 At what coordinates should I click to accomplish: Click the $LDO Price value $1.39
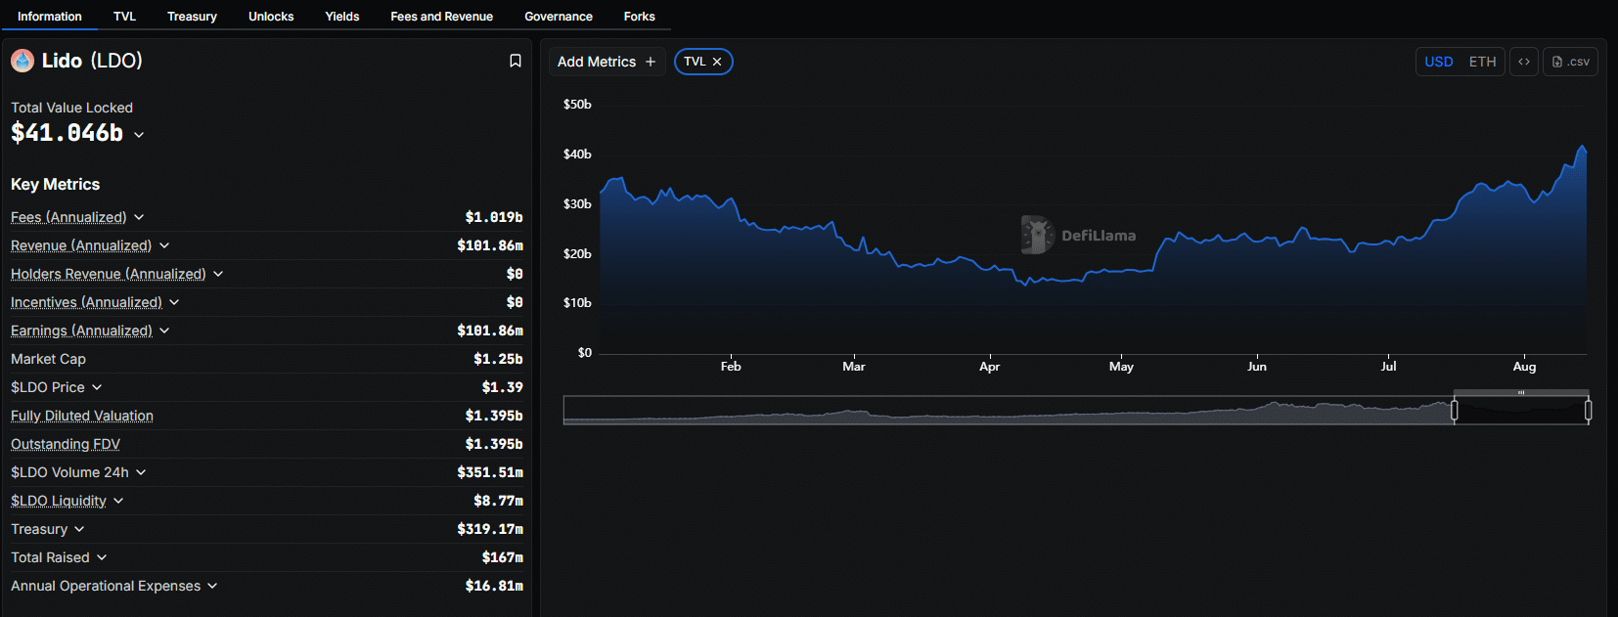[x=503, y=387]
